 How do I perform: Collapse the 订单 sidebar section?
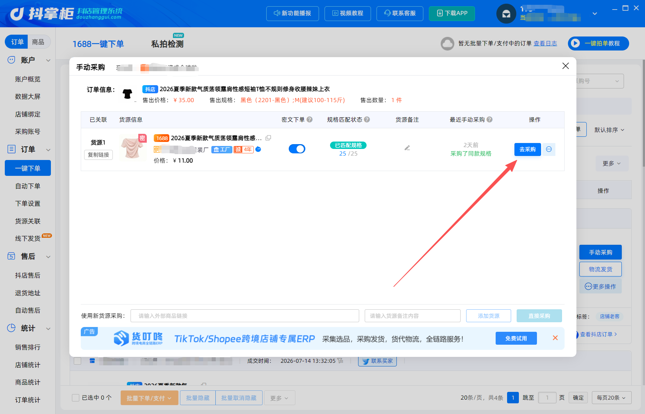pyautogui.click(x=48, y=150)
